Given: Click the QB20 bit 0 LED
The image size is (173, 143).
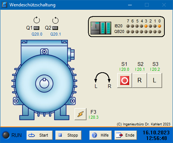Looking at the screenshot, I should click(x=160, y=32).
